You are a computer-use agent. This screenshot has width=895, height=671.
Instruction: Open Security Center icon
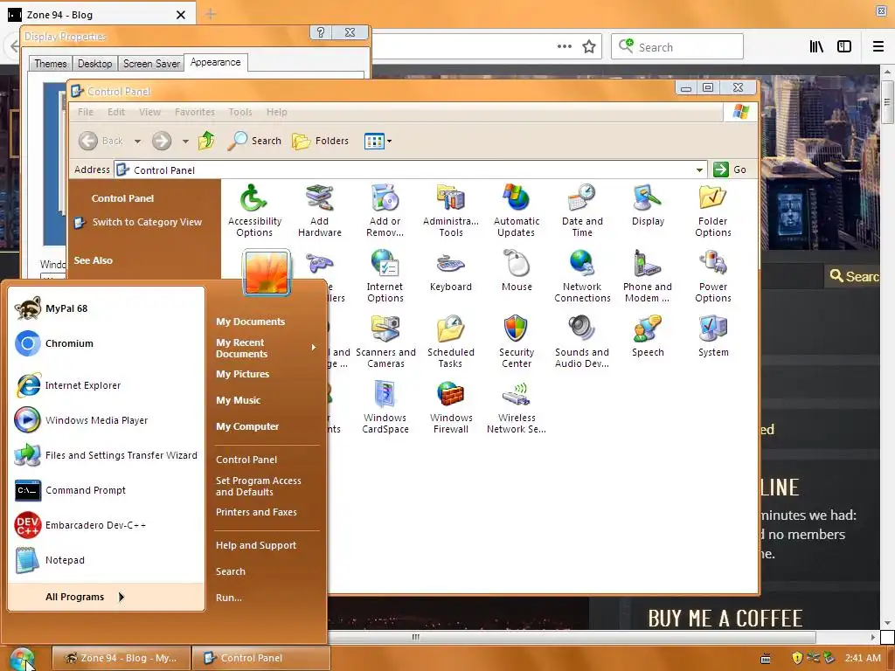point(517,342)
